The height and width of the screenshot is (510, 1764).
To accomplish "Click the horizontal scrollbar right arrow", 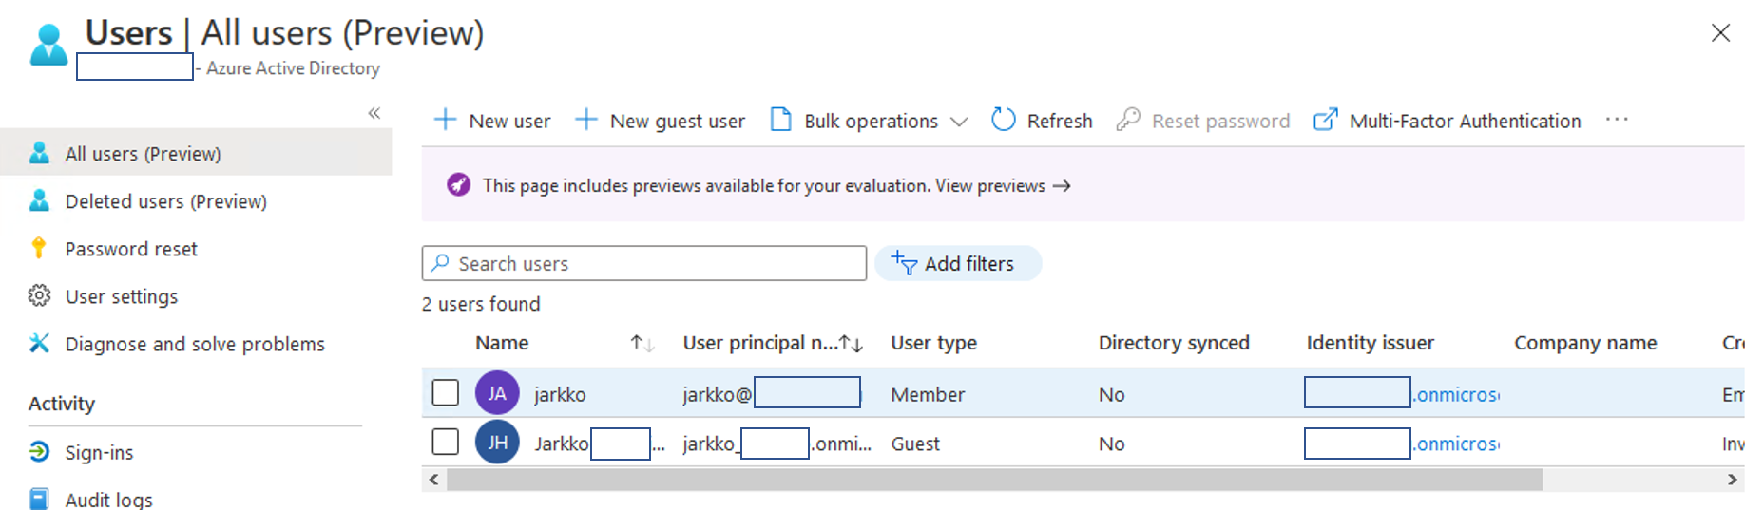I will click(x=1732, y=480).
